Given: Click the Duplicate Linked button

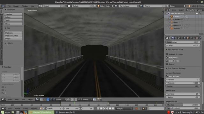Looking at the screenshot, I should tap(13, 36).
